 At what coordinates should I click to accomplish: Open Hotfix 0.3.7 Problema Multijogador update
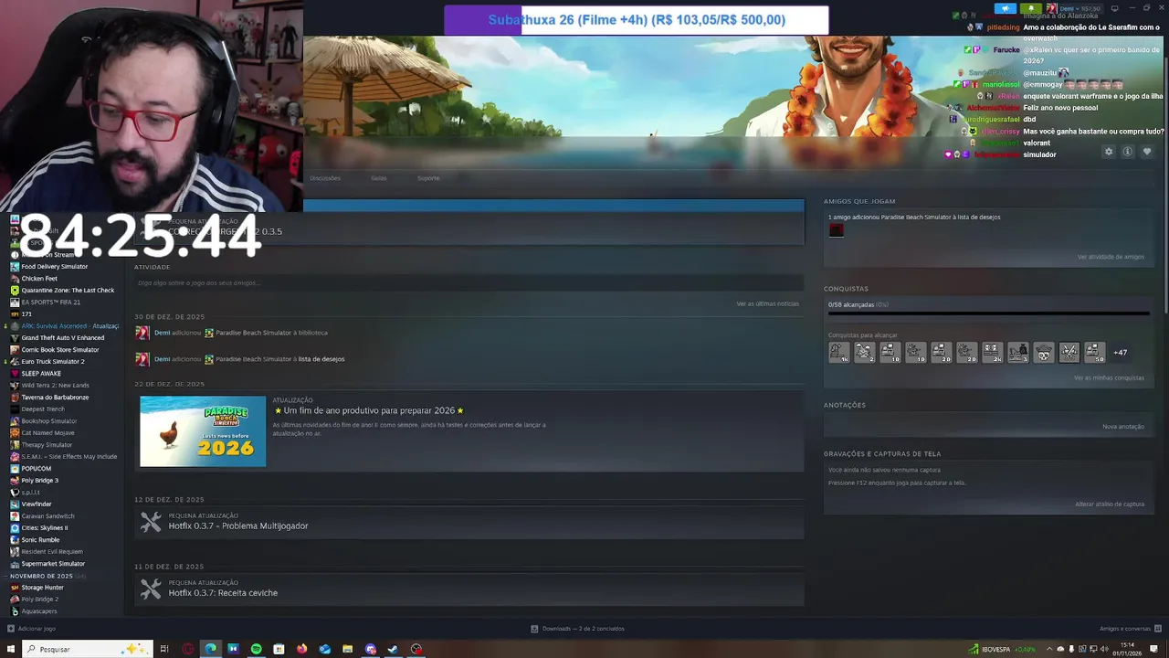pyautogui.click(x=238, y=525)
